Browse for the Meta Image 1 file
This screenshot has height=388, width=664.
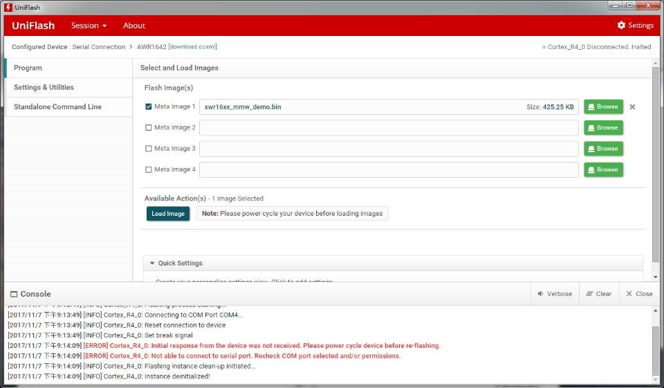(x=603, y=107)
